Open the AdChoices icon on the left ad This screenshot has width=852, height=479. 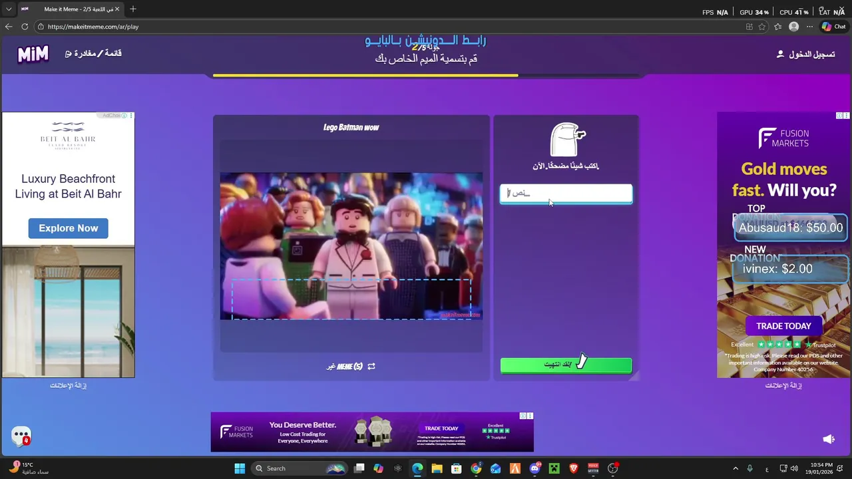(x=124, y=116)
